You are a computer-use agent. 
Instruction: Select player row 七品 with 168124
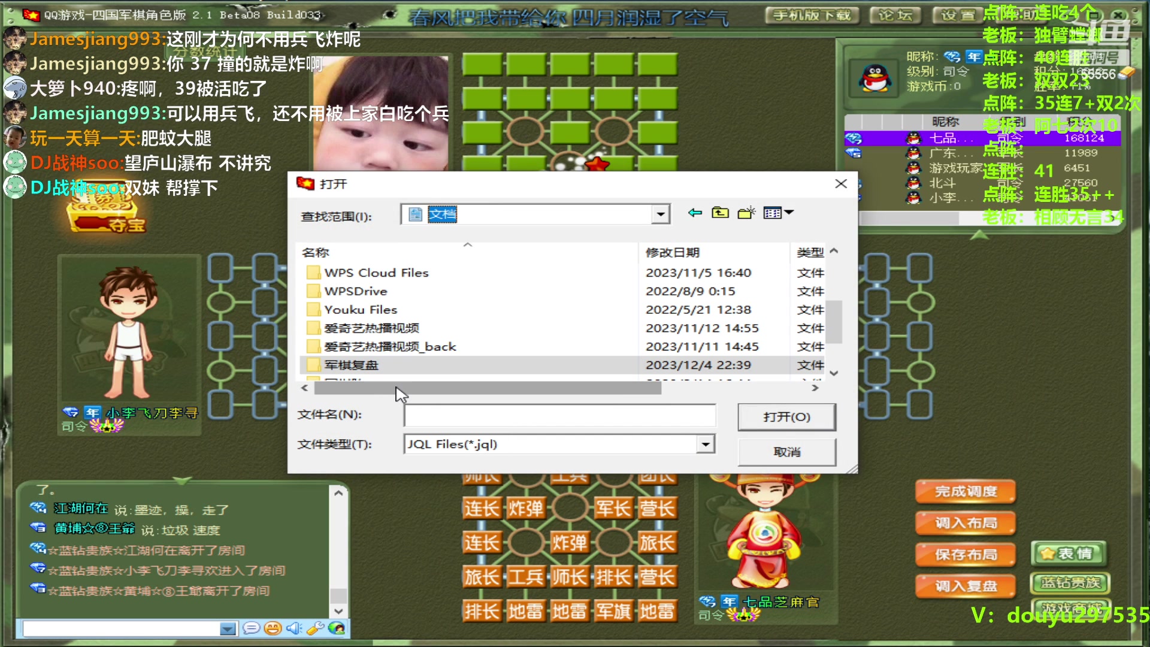click(x=982, y=138)
